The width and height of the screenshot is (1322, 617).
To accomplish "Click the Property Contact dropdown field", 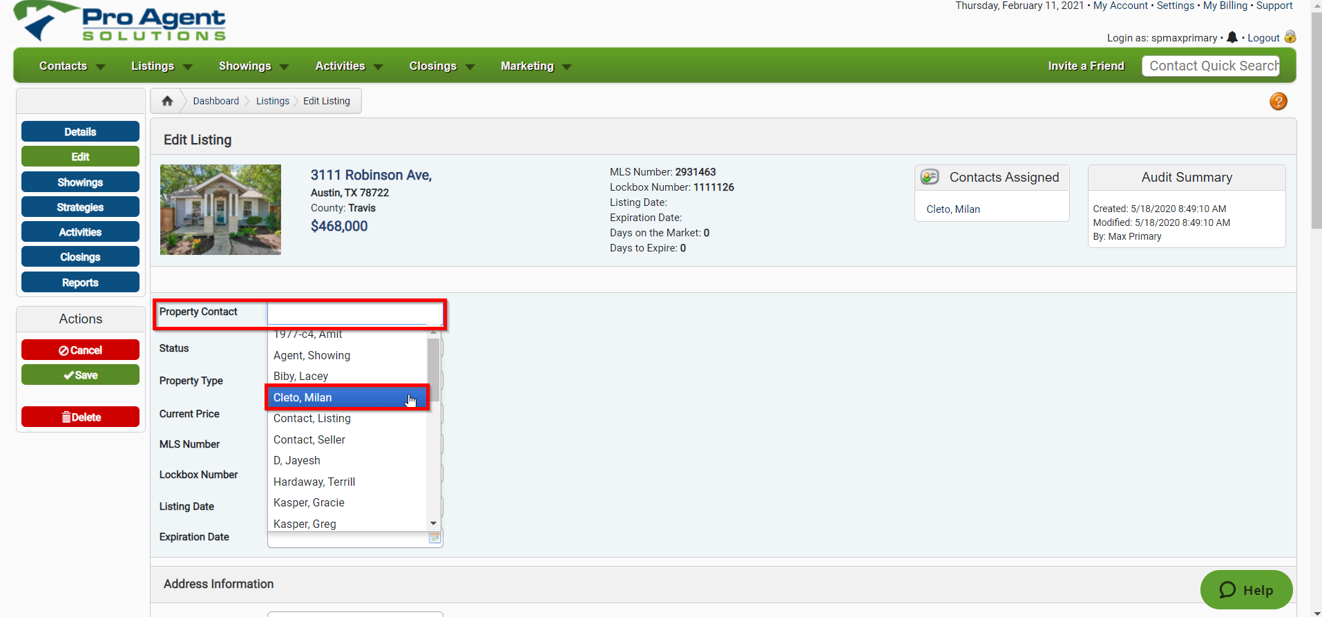I will coord(355,314).
